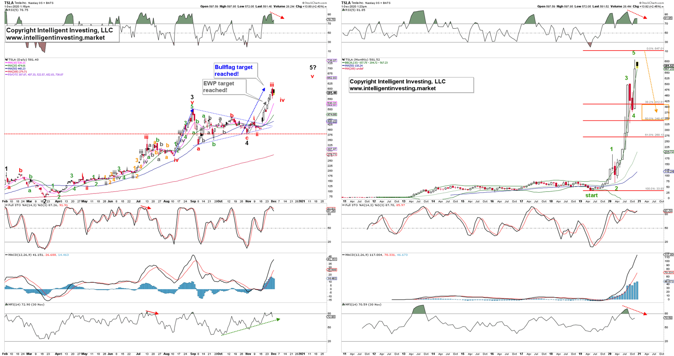The image size is (674, 356).
Task: Click the 'Full STO' label reading 87.70, 85.97
Action: point(373,205)
